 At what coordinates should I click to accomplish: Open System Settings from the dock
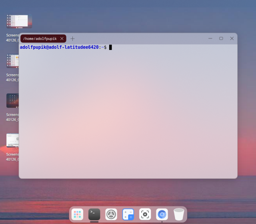[x=111, y=214]
